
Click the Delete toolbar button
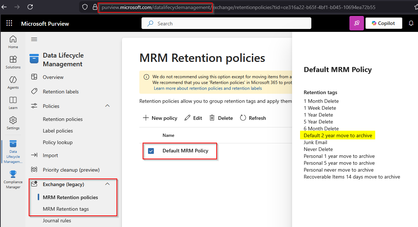point(221,118)
